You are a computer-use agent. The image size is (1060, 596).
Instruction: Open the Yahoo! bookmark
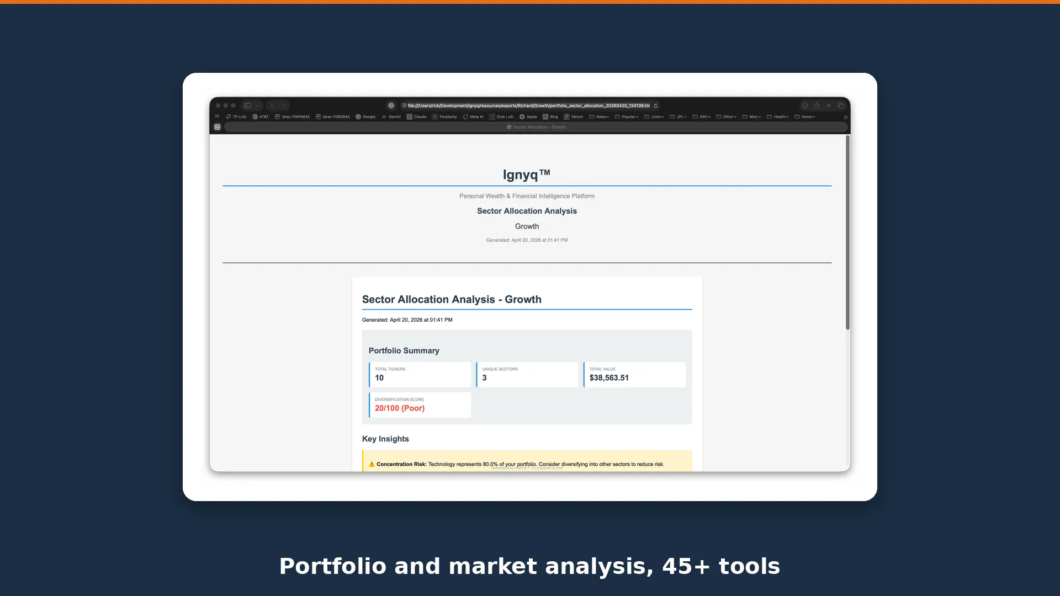click(573, 117)
